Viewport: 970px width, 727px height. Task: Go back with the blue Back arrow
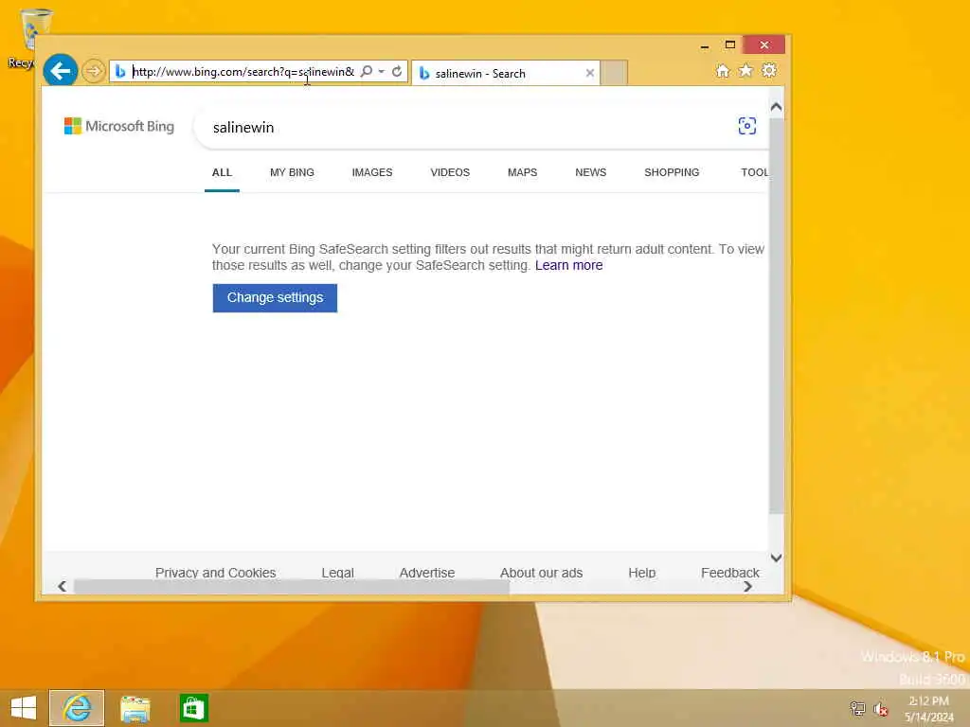point(60,70)
